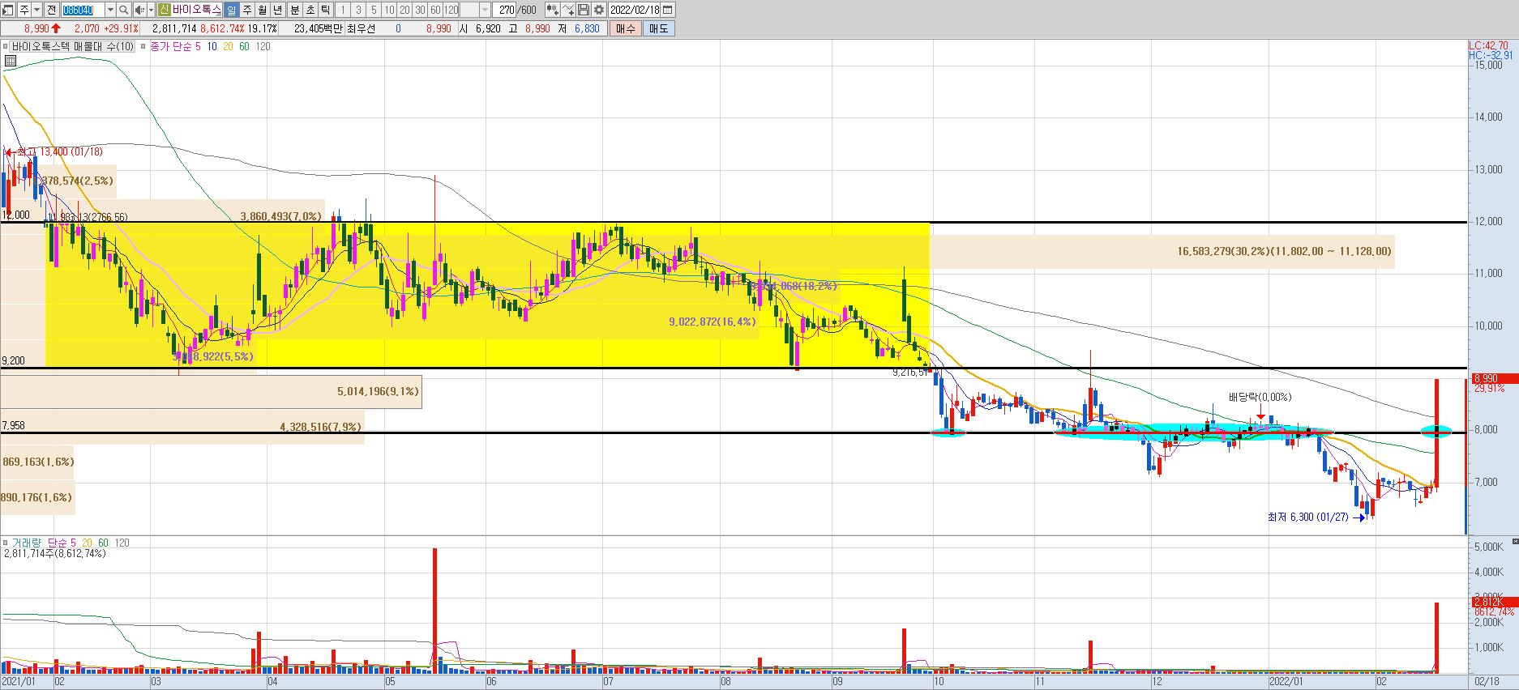
Task: Click the 종가 단순 moving average label
Action: (171, 47)
